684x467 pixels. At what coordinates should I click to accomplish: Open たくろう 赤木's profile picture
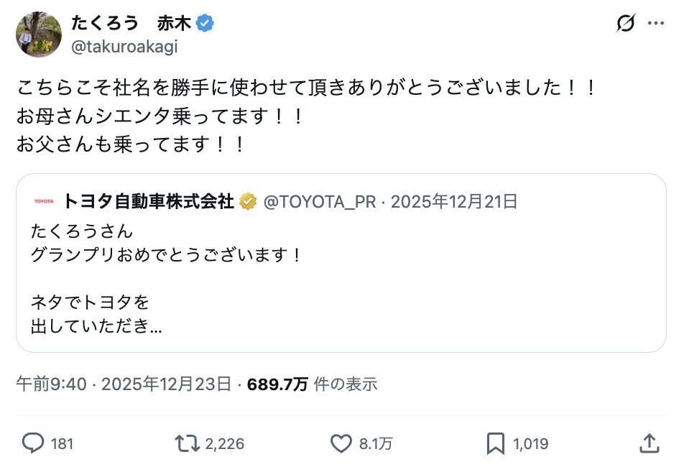[39, 34]
